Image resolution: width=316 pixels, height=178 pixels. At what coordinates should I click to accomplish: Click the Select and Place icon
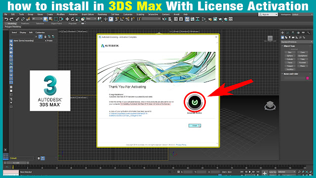[x=83, y=19]
